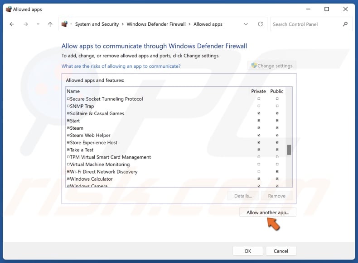Click the Allow another app button

pyautogui.click(x=267, y=212)
